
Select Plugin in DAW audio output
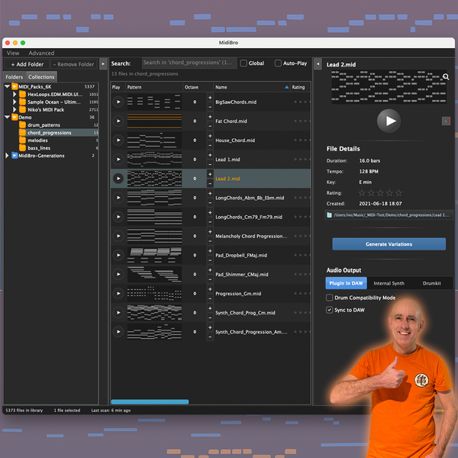point(346,283)
